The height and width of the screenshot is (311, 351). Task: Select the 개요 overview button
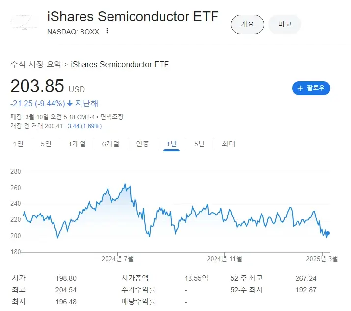pyautogui.click(x=247, y=24)
